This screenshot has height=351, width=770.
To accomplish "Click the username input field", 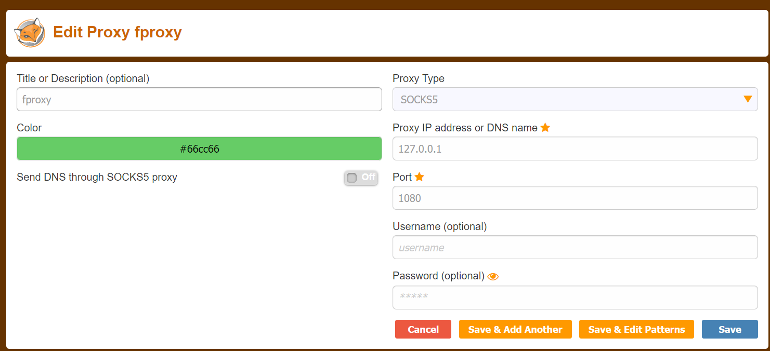I will pos(575,247).
